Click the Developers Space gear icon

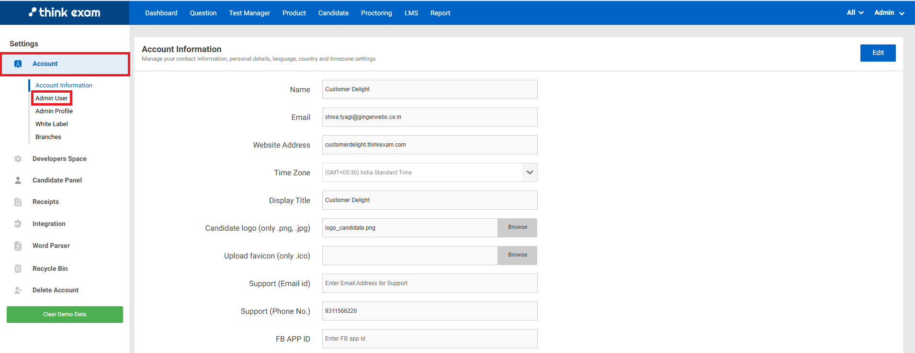[x=18, y=159]
